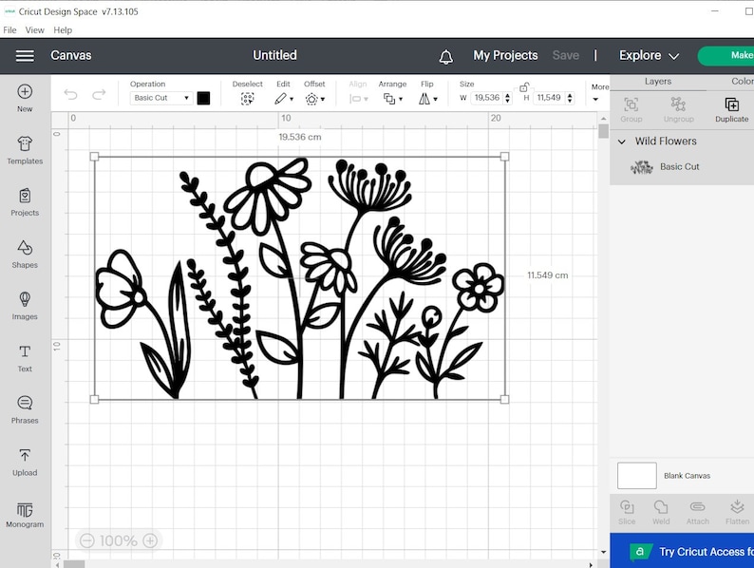Switch to the Color Sync tab
The width and height of the screenshot is (754, 568).
coord(743,82)
